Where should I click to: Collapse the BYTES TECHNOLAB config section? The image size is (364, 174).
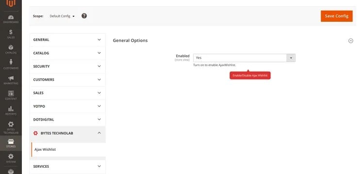pos(67,133)
